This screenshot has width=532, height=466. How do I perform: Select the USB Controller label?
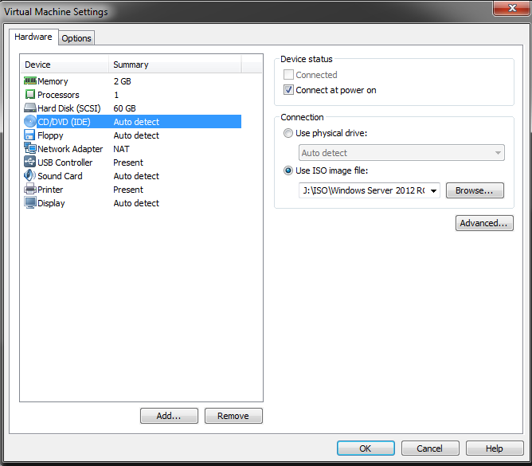point(65,163)
